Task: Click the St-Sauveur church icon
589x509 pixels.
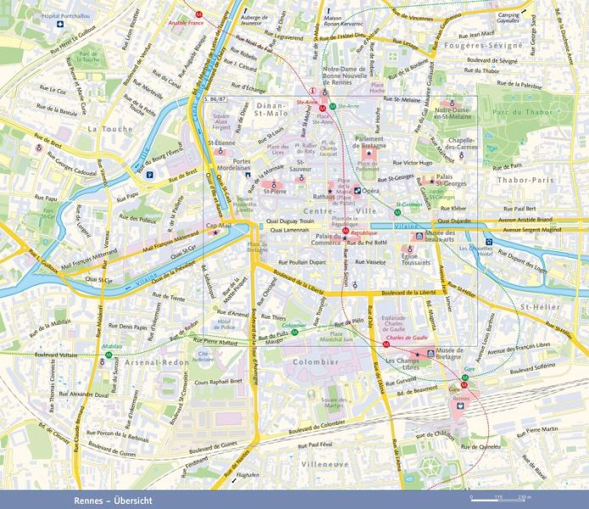Action: click(x=301, y=178)
